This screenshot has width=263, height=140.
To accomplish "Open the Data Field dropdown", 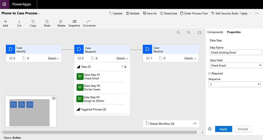I will point(235,65).
